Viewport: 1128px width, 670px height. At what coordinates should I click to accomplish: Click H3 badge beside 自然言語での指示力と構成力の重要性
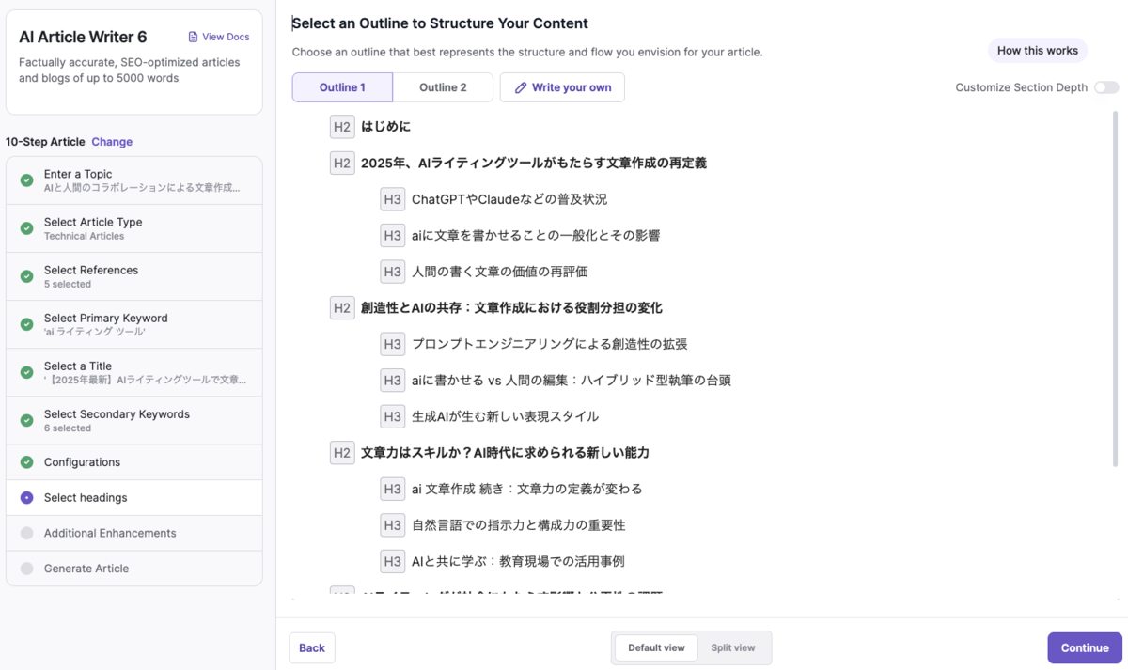[x=393, y=524]
